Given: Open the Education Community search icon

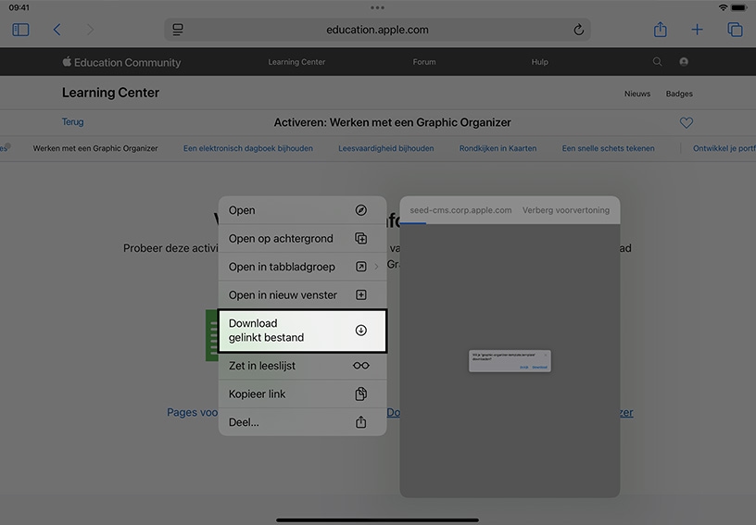Looking at the screenshot, I should (657, 62).
